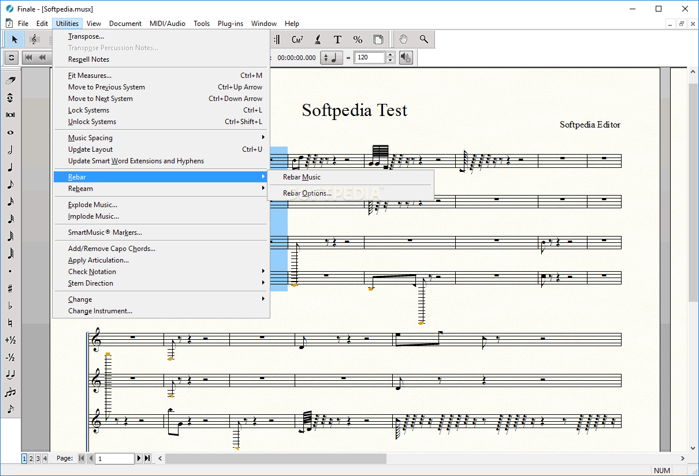Viewport: 699px width, 476px height.
Task: Select the quarter note duration
Action: 10,167
